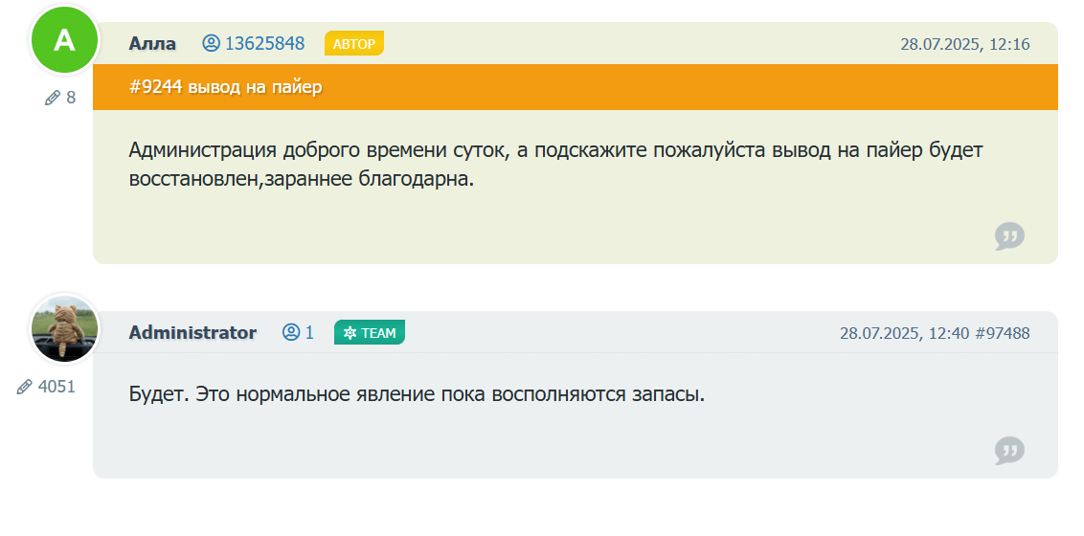Click user ID 13625848
This screenshot has height=536, width=1084.
coord(264,43)
